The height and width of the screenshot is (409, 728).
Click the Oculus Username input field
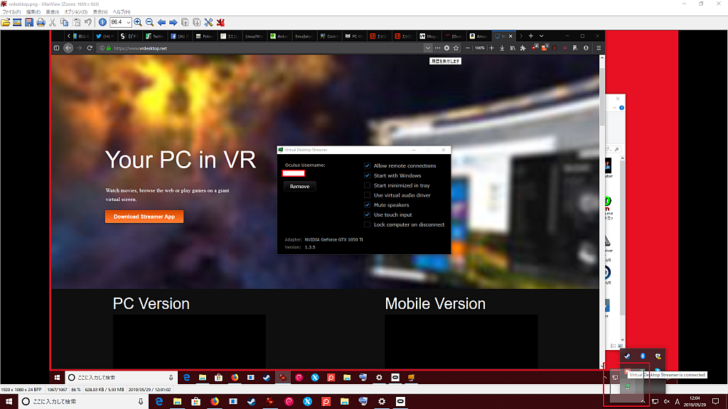click(x=294, y=173)
